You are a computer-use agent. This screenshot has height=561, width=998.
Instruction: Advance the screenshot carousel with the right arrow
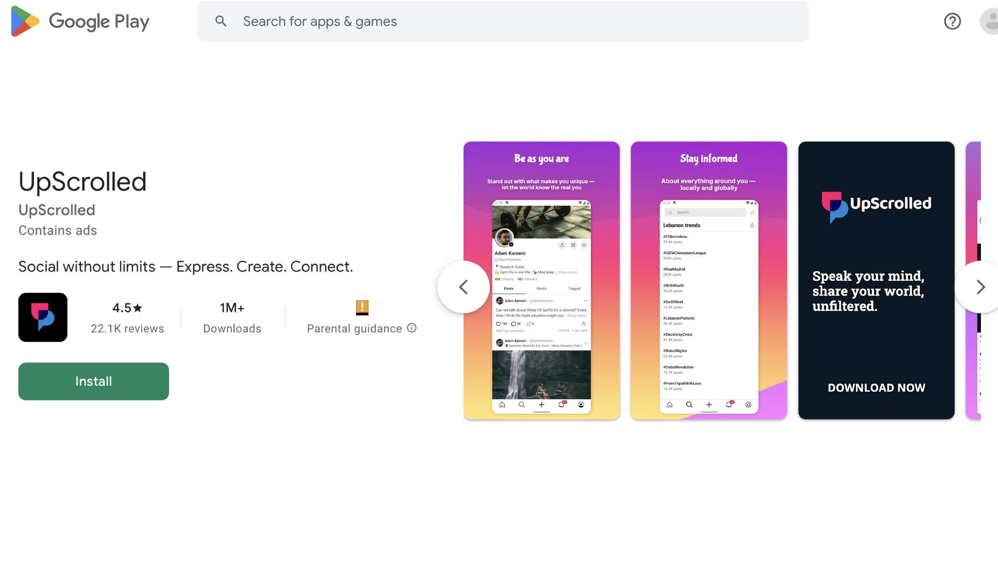pyautogui.click(x=981, y=287)
